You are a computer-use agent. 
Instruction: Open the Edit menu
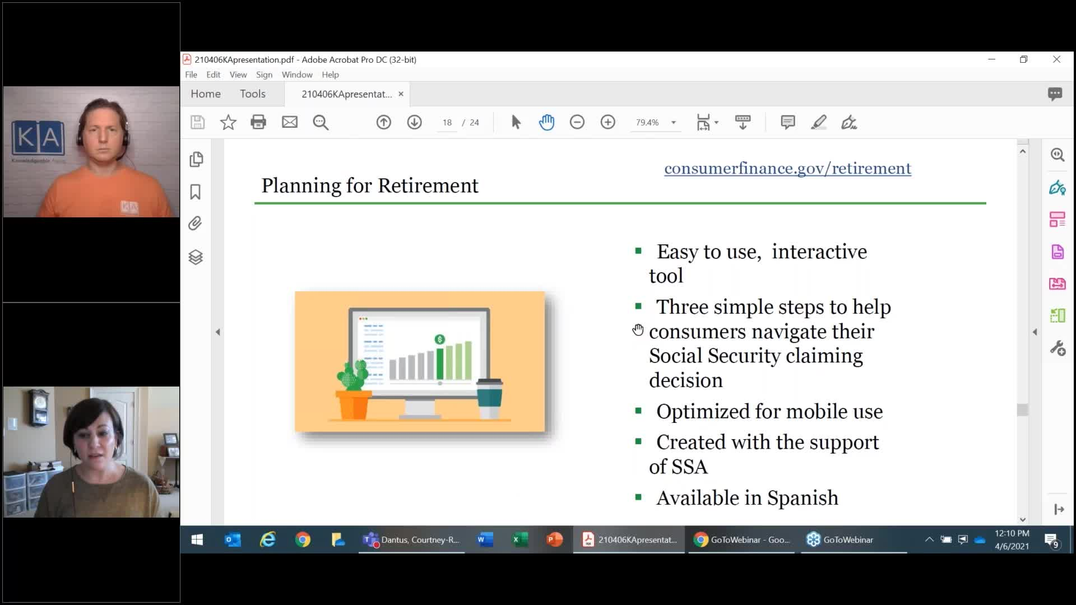pos(213,75)
